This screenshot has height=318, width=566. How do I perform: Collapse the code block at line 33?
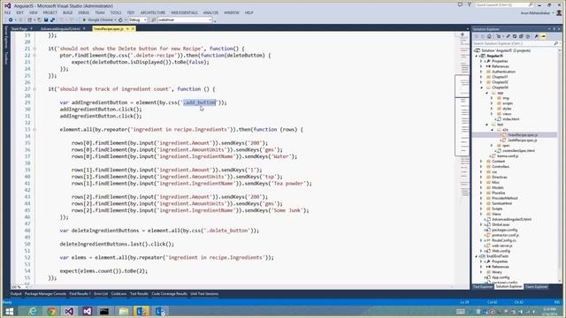[34, 130]
